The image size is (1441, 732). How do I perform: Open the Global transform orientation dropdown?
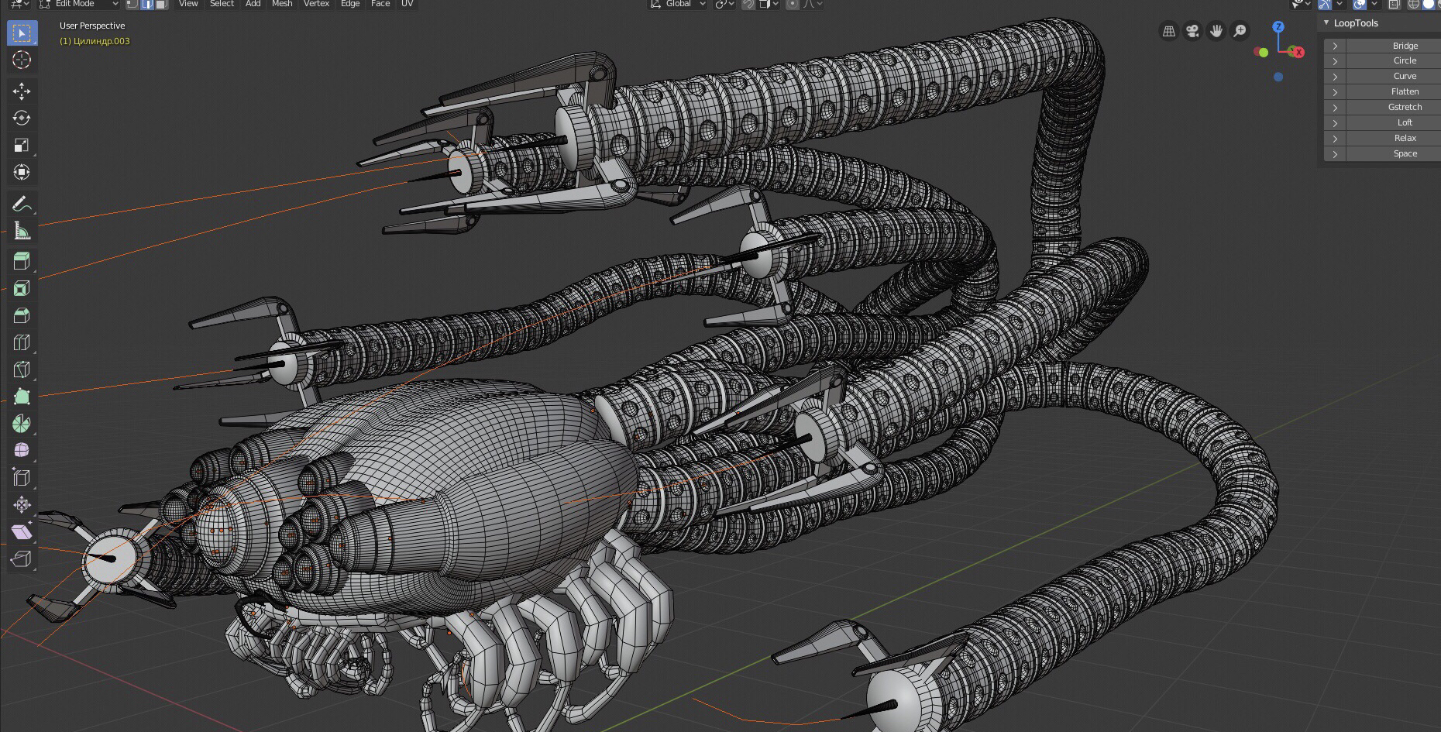678,4
